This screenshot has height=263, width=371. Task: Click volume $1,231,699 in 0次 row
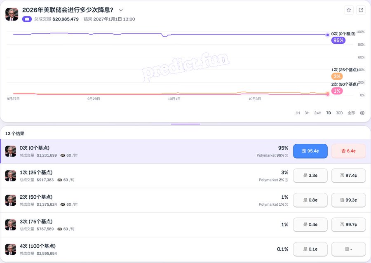click(47, 155)
